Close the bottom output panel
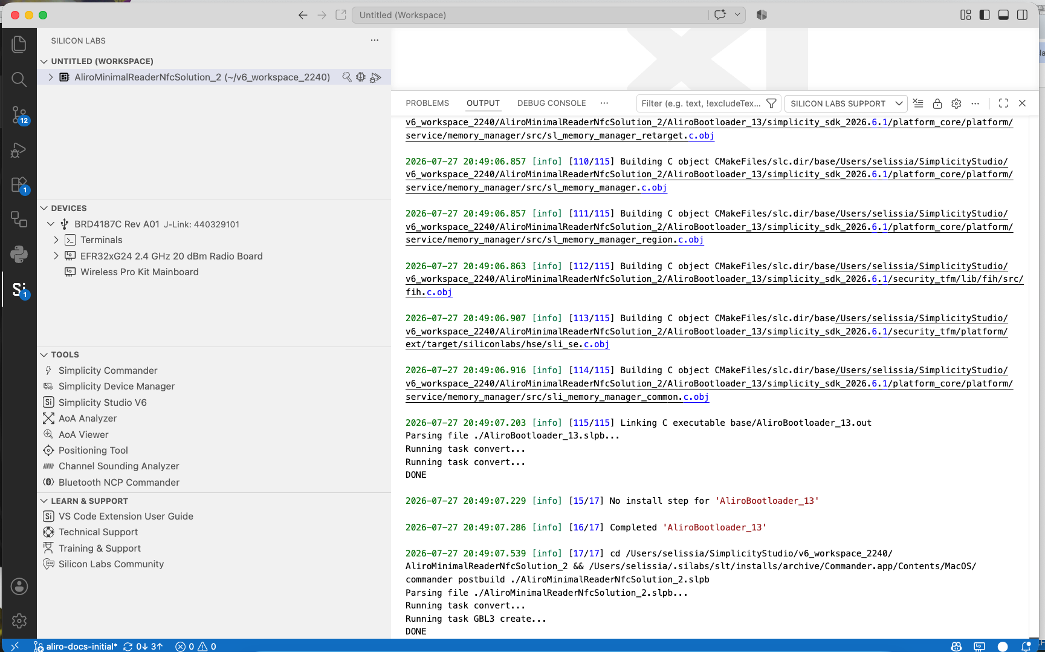 point(1023,103)
